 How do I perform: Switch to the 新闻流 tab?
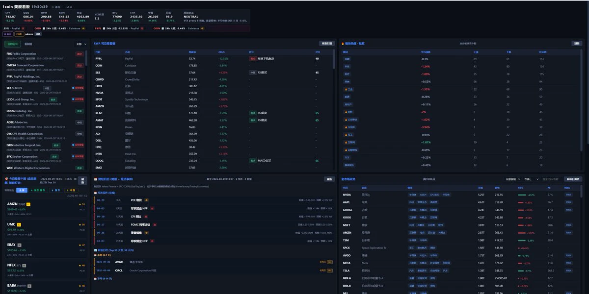[x=28, y=44]
